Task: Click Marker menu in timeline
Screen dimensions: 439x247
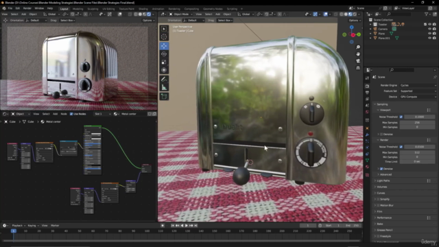Action: [x=55, y=226]
